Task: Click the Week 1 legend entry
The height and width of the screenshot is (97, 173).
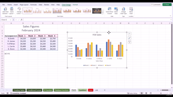Action: (86, 65)
